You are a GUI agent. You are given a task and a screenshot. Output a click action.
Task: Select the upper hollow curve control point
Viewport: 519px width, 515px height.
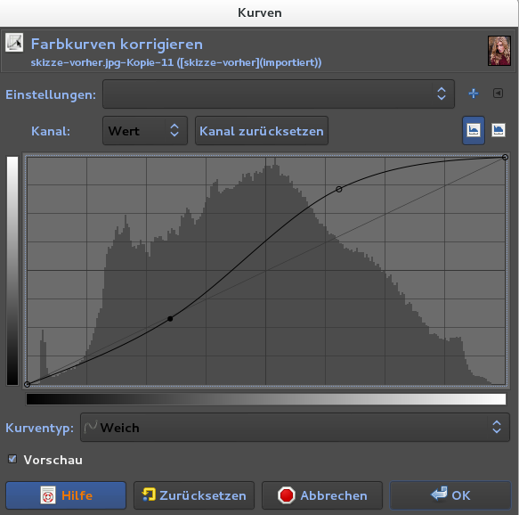[338, 189]
